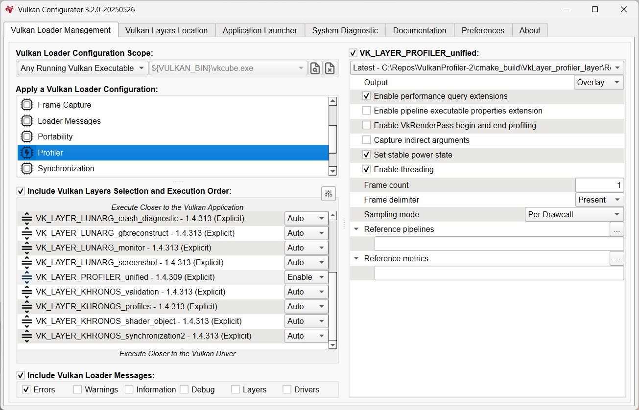
Task: Open Any Running Vulkan Executable scope dropdown
Action: pos(82,68)
